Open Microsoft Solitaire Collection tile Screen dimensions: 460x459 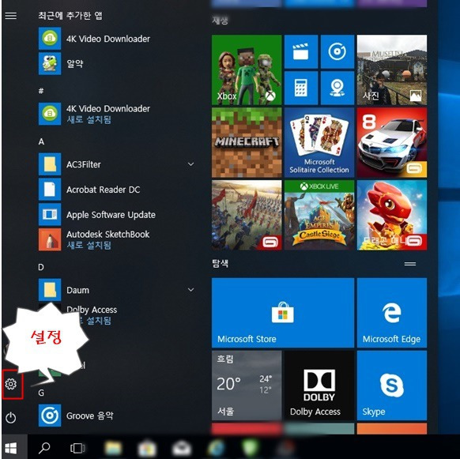(319, 142)
